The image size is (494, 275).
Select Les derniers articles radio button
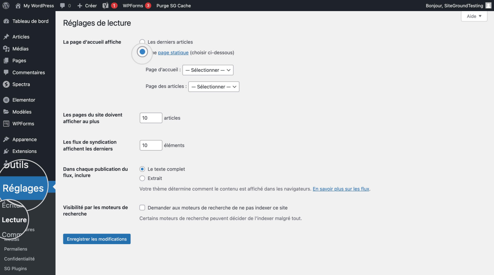[x=142, y=42]
